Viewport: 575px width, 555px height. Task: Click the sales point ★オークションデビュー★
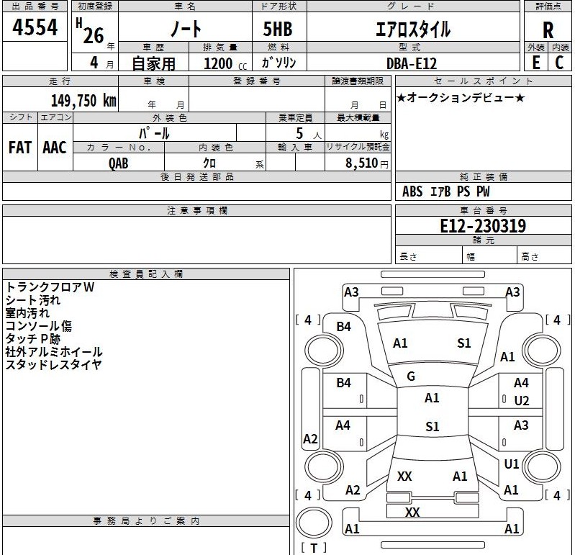click(x=461, y=98)
